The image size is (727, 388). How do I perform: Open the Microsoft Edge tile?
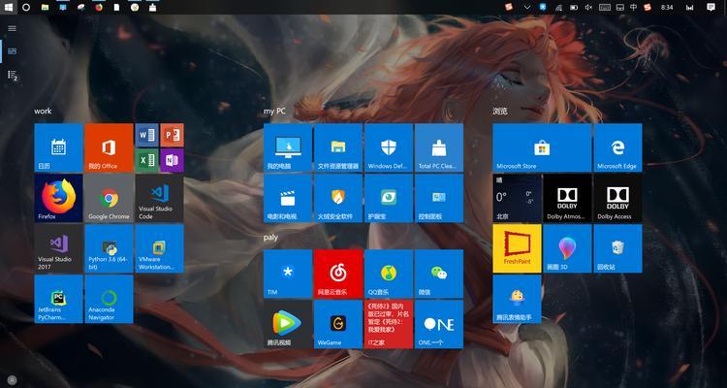(x=618, y=147)
